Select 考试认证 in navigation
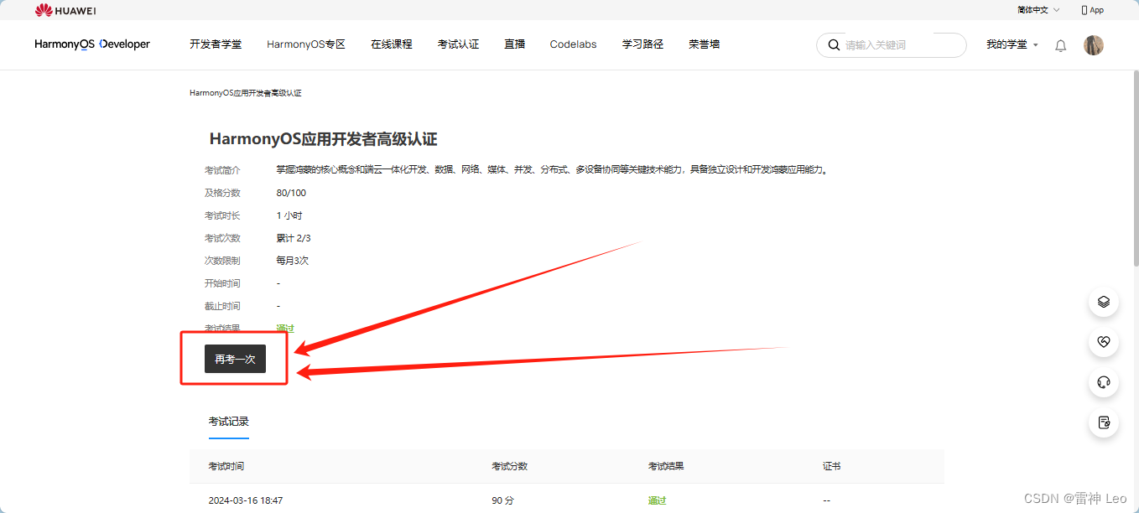The height and width of the screenshot is (513, 1139). [458, 44]
